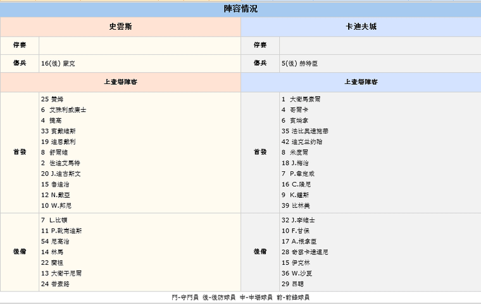Select substitute number 24 in 史雲斯 bench
This screenshot has width=481, height=304.
click(x=55, y=284)
